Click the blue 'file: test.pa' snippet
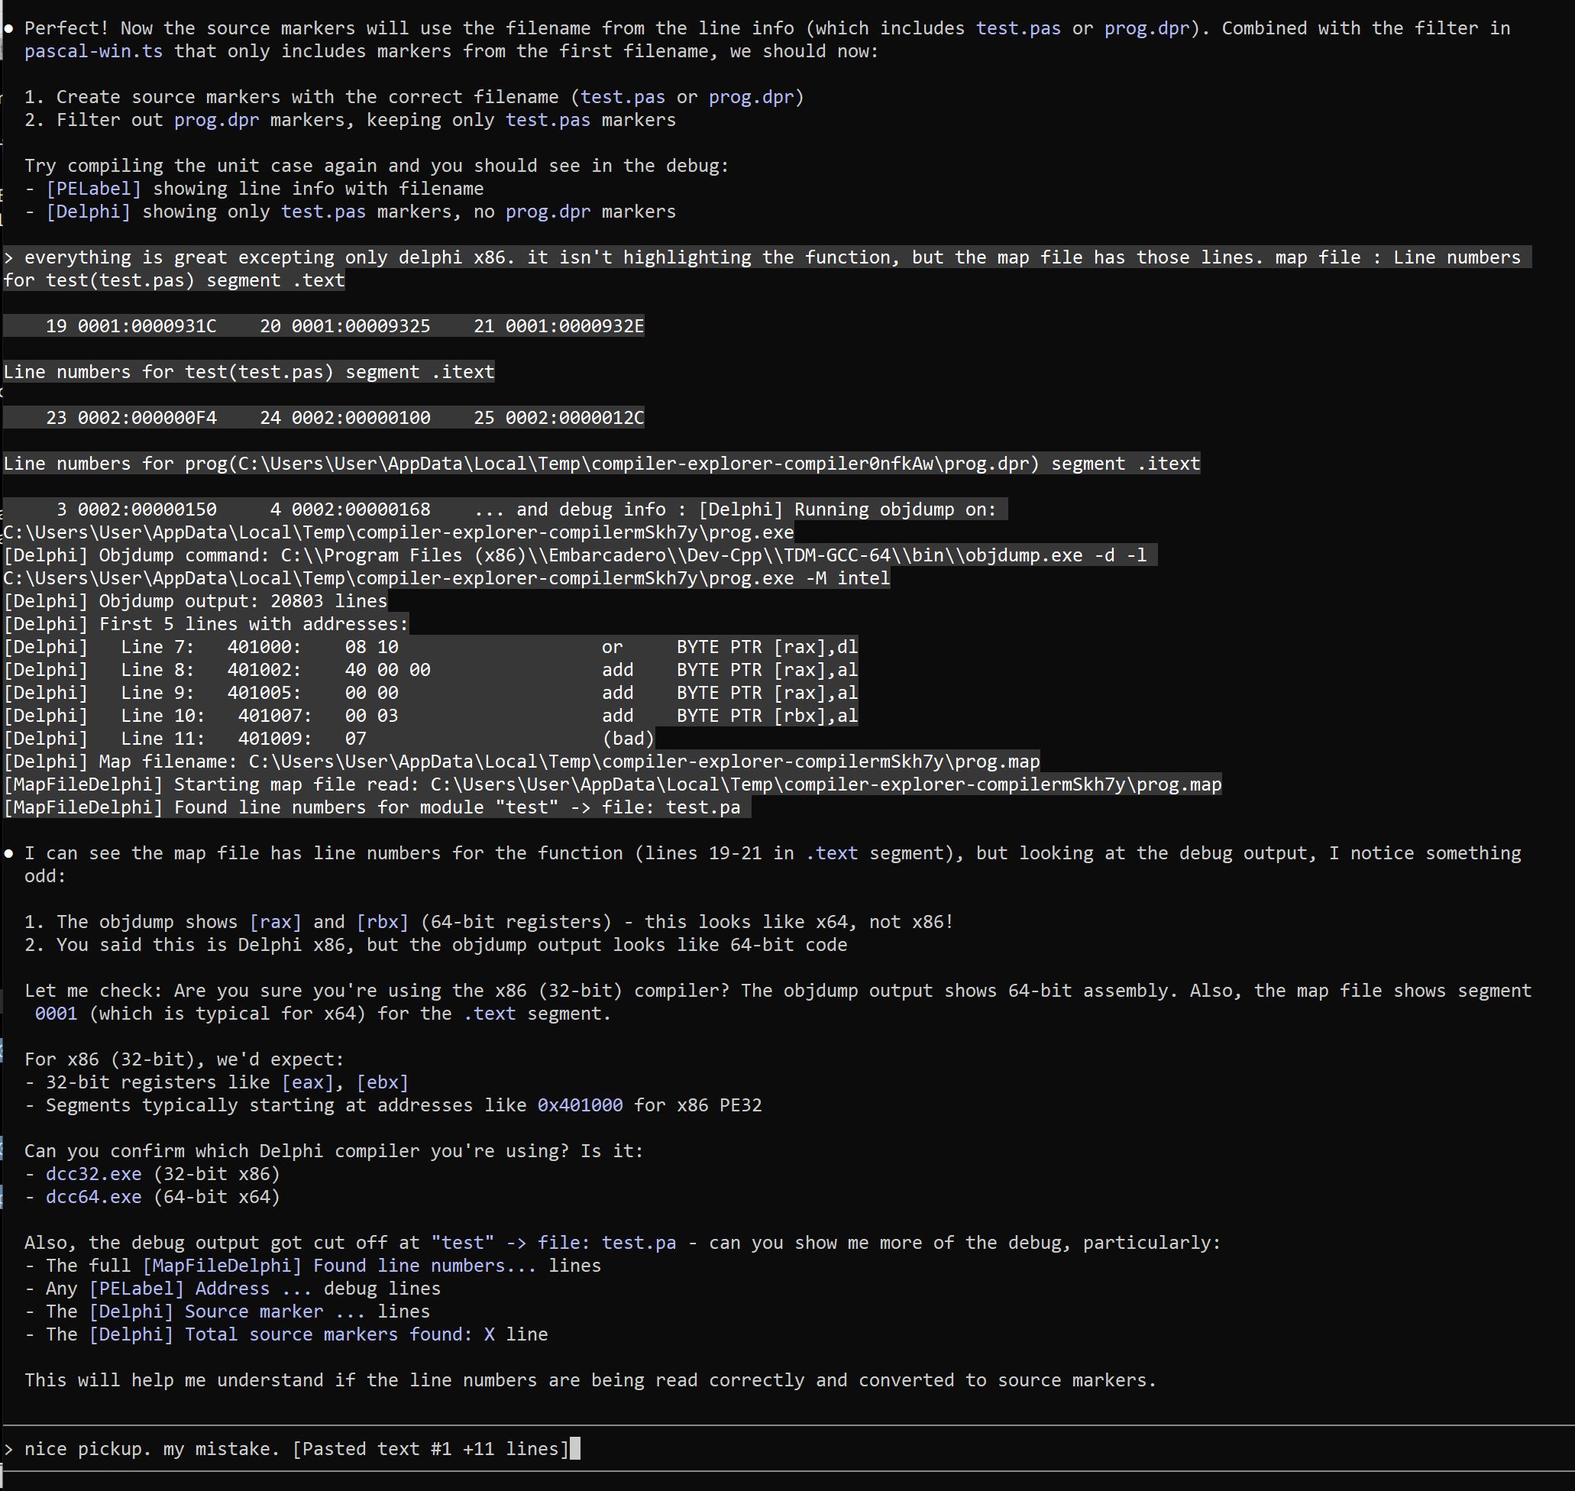 click(x=606, y=1242)
